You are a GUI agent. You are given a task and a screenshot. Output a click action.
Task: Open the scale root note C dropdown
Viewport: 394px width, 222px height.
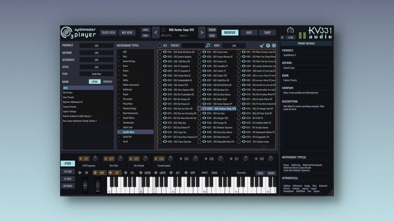pyautogui.click(x=224, y=173)
